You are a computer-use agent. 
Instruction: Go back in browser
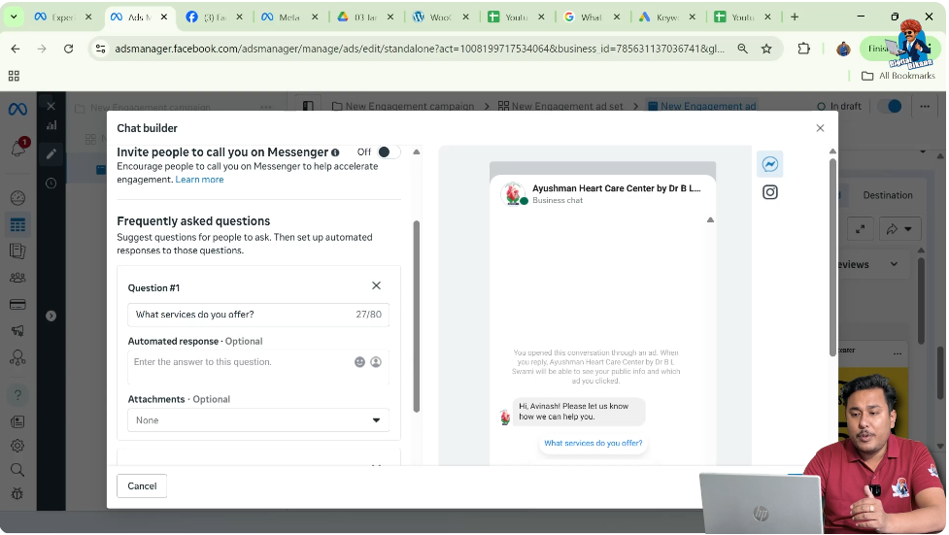click(16, 49)
